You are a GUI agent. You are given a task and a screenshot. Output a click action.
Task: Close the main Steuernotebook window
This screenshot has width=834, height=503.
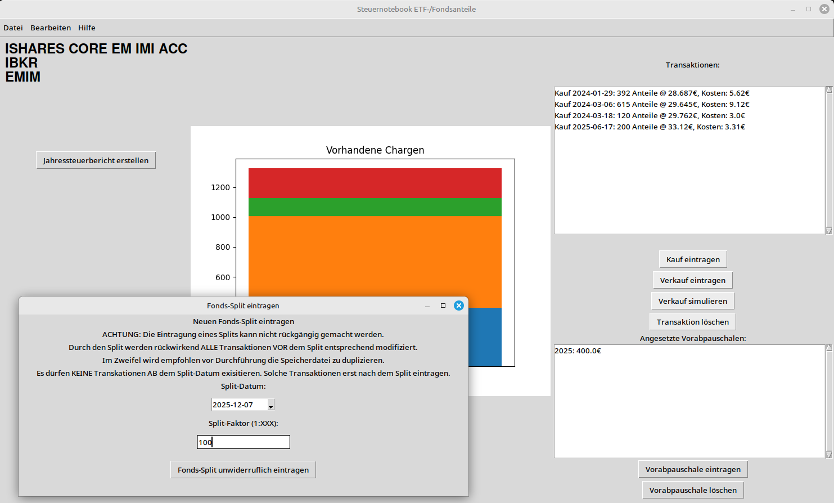824,9
